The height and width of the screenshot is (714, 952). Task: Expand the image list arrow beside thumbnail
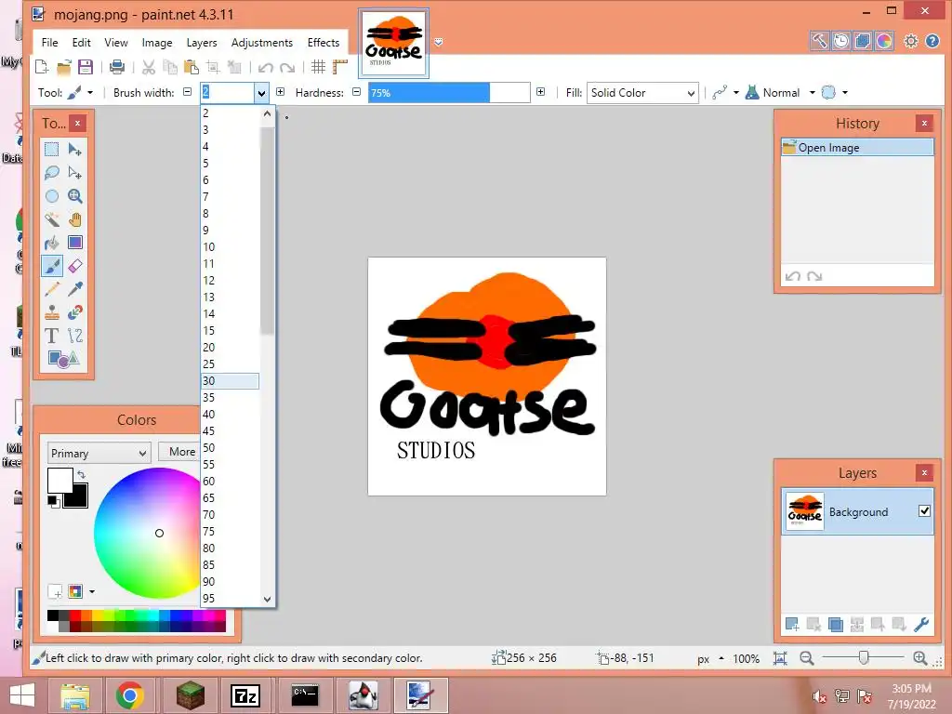(x=439, y=42)
